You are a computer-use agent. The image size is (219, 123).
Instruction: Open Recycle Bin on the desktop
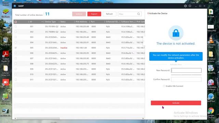(5, 41)
